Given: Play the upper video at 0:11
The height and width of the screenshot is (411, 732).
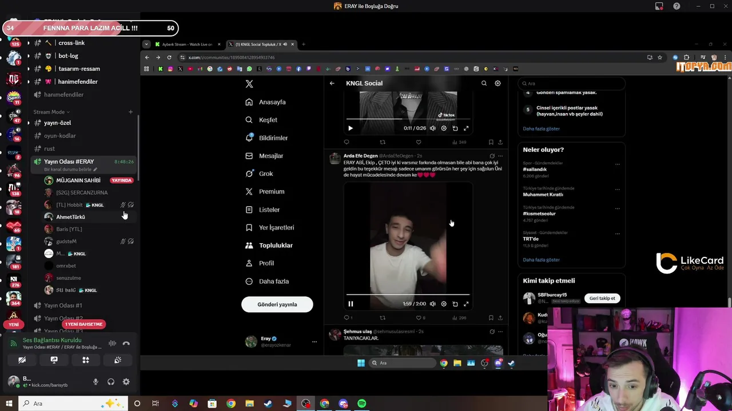Looking at the screenshot, I should pyautogui.click(x=351, y=128).
